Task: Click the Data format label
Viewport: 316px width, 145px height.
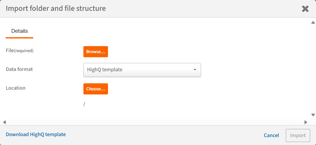Action: (x=19, y=69)
